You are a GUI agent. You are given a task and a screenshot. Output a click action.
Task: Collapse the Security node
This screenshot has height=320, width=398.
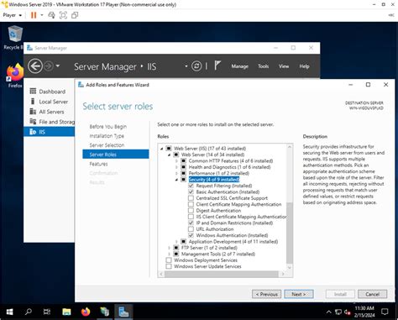(176, 180)
